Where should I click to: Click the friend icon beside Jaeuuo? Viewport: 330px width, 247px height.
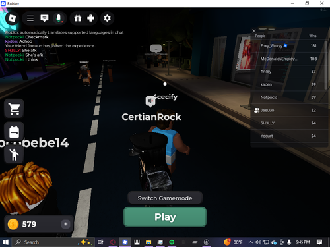click(257, 110)
